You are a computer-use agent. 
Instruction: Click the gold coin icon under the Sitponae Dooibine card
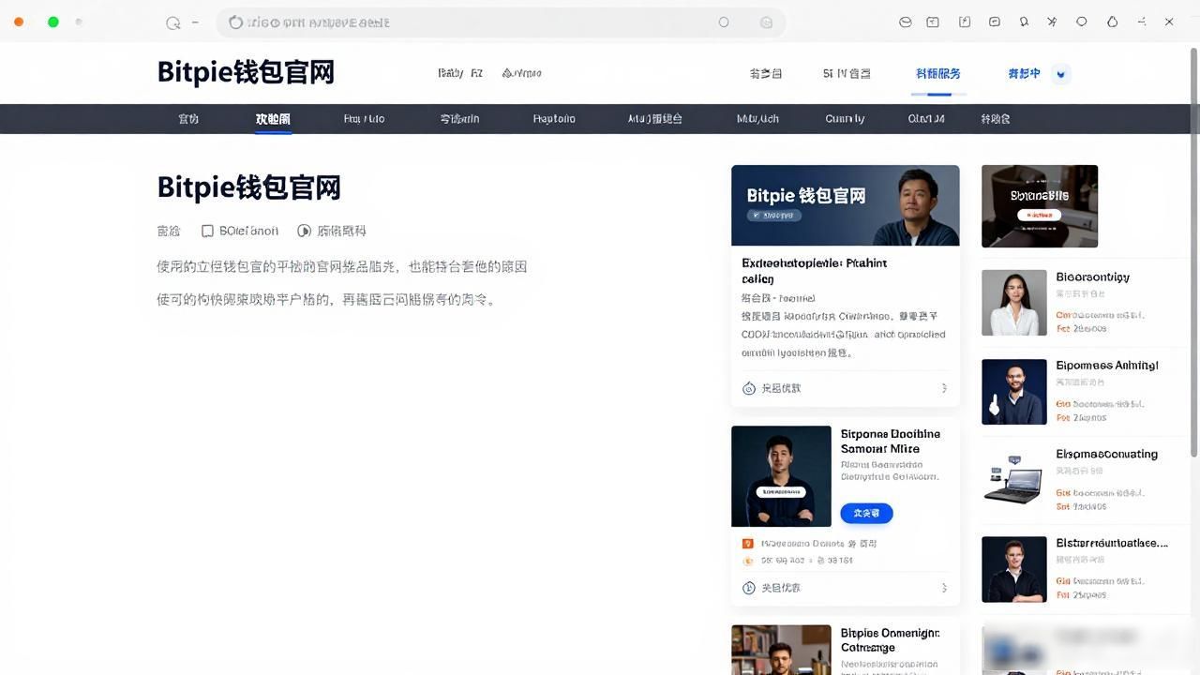(748, 561)
